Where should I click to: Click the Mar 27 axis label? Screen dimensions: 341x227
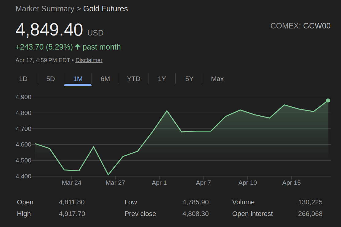[x=115, y=183]
